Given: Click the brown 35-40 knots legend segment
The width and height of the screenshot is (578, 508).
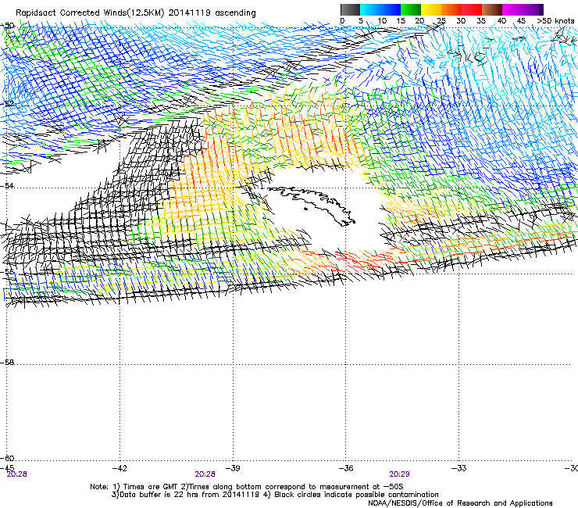Looking at the screenshot, I should pyautogui.click(x=492, y=9).
